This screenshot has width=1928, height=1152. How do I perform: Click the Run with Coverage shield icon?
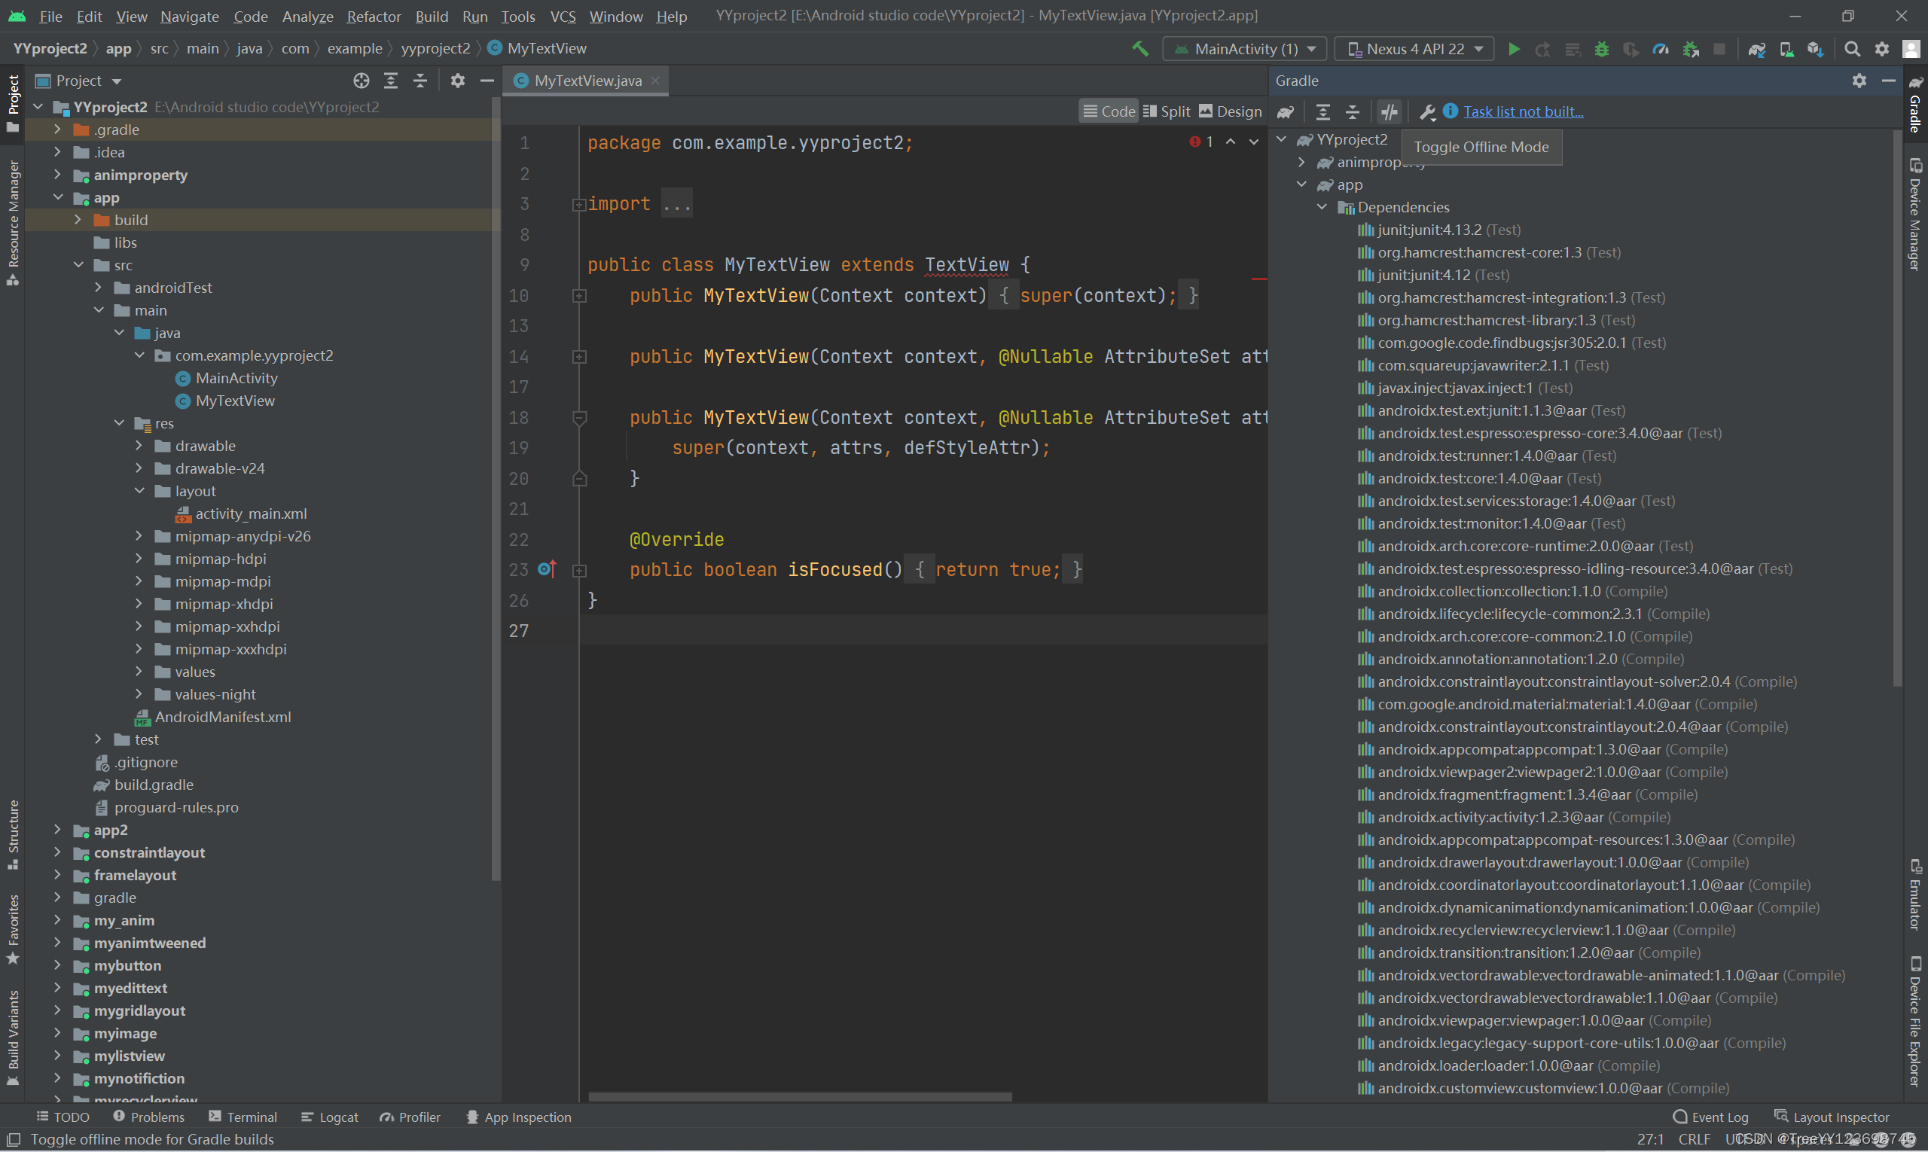coord(1631,49)
